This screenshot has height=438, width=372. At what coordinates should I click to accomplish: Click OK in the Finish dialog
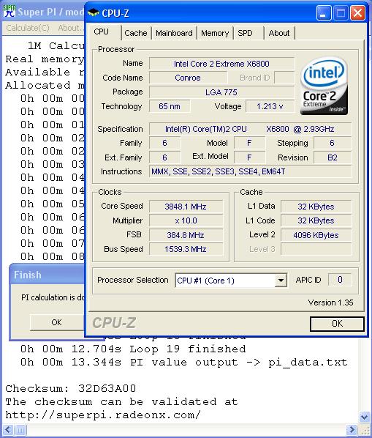pyautogui.click(x=56, y=322)
